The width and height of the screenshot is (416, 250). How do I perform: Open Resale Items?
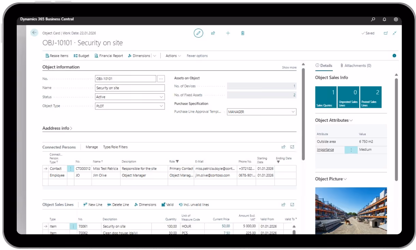[57, 56]
